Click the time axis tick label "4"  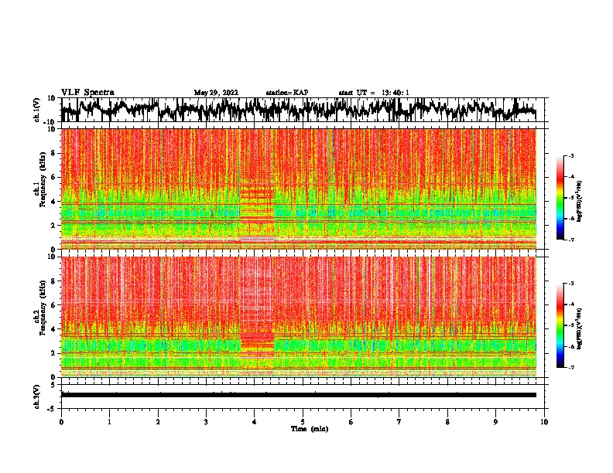(x=255, y=422)
